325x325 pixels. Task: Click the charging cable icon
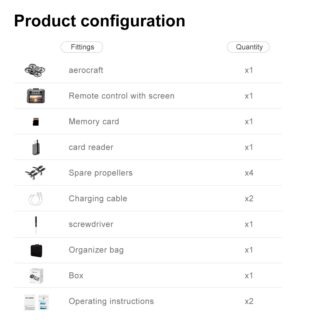point(35,199)
